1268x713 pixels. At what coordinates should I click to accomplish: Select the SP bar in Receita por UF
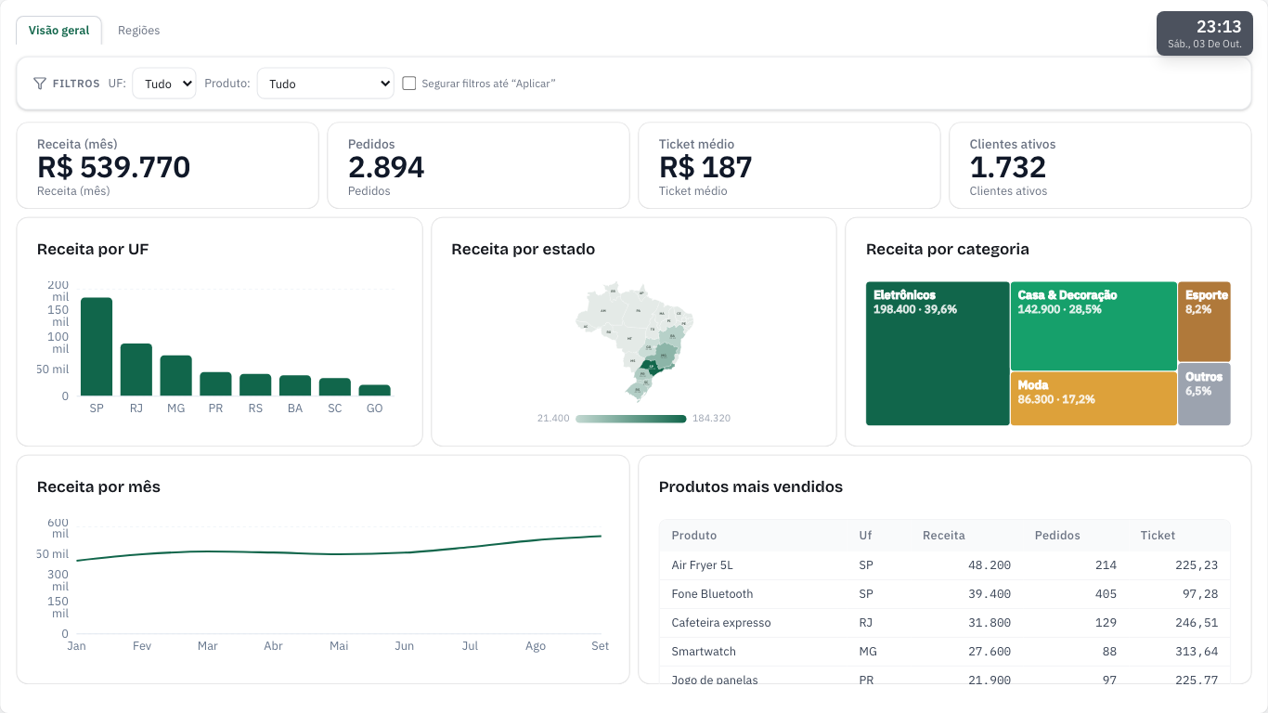point(97,347)
